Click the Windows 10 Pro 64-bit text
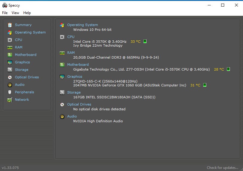Viewport: 243px width, 171px height. click(x=92, y=30)
